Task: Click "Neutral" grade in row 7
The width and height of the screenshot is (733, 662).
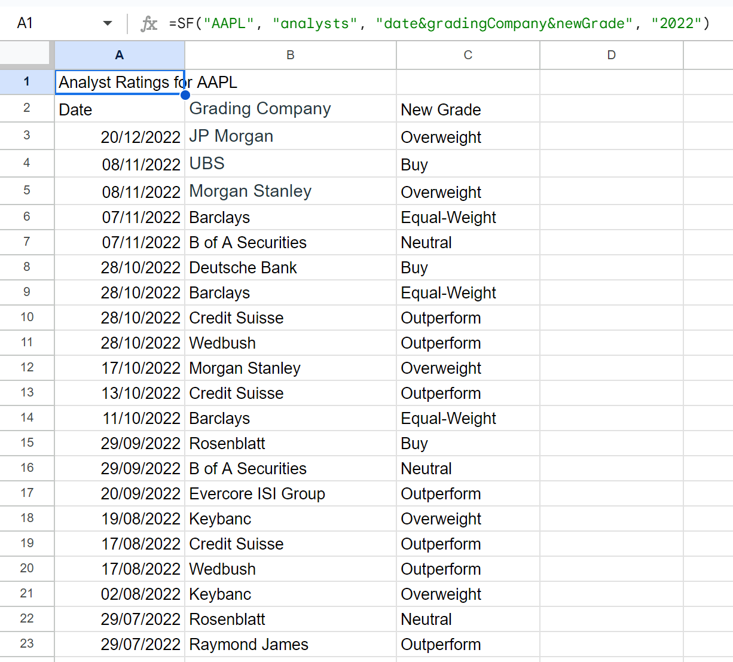Action: [468, 242]
